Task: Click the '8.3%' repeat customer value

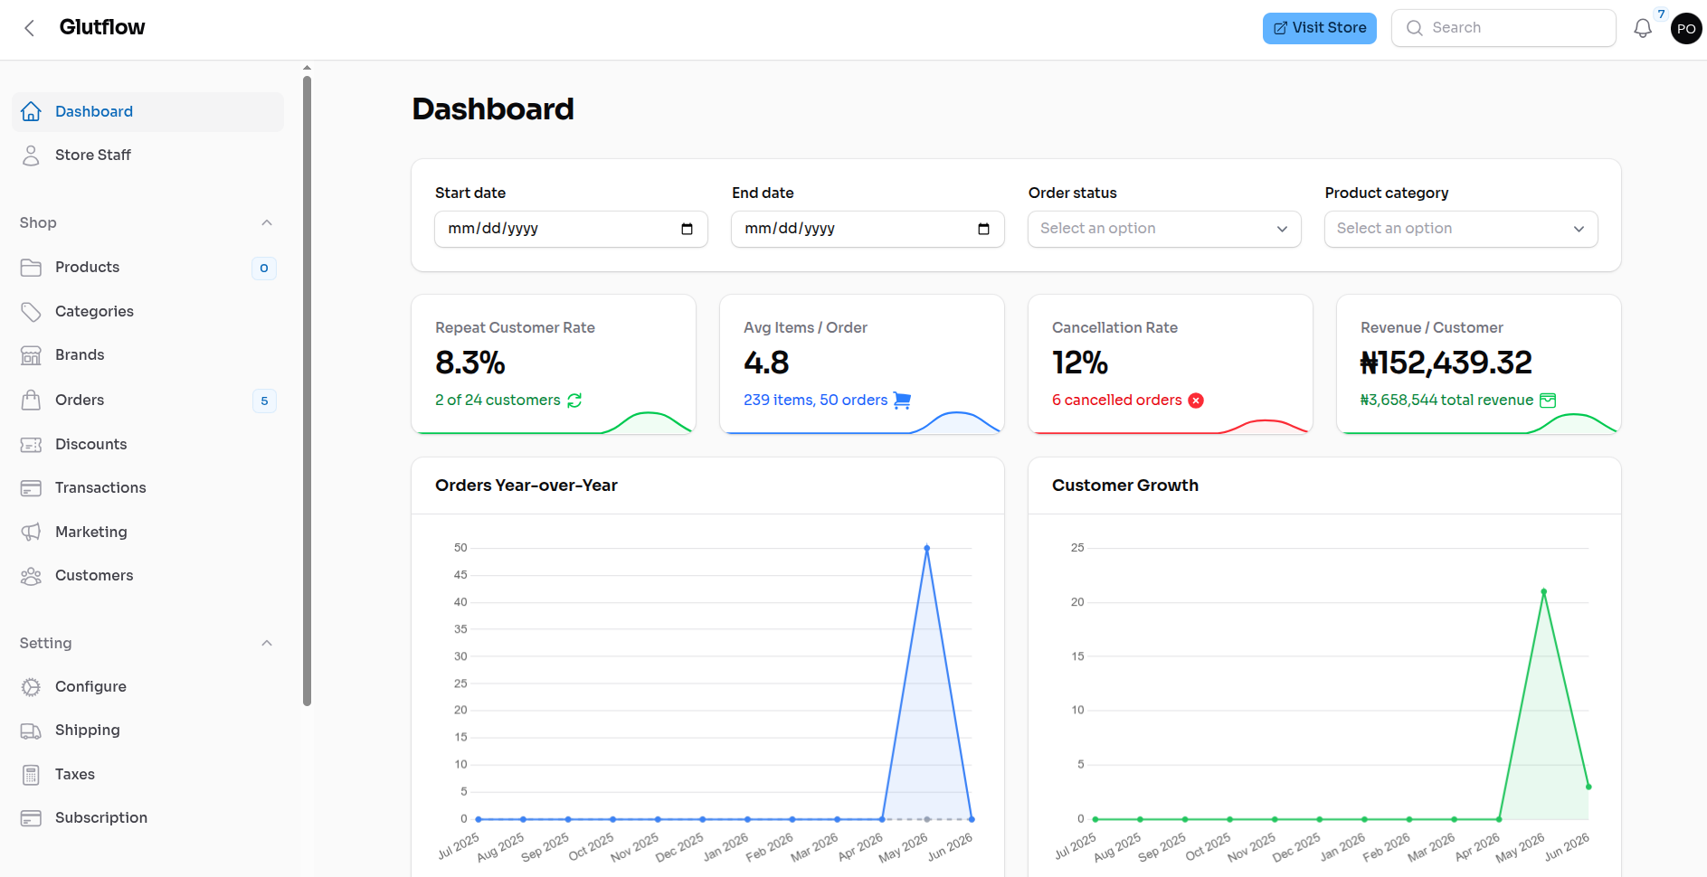Action: 469,363
